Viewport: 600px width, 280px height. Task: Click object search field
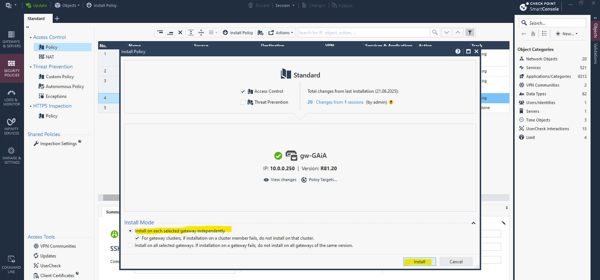pyautogui.click(x=552, y=23)
